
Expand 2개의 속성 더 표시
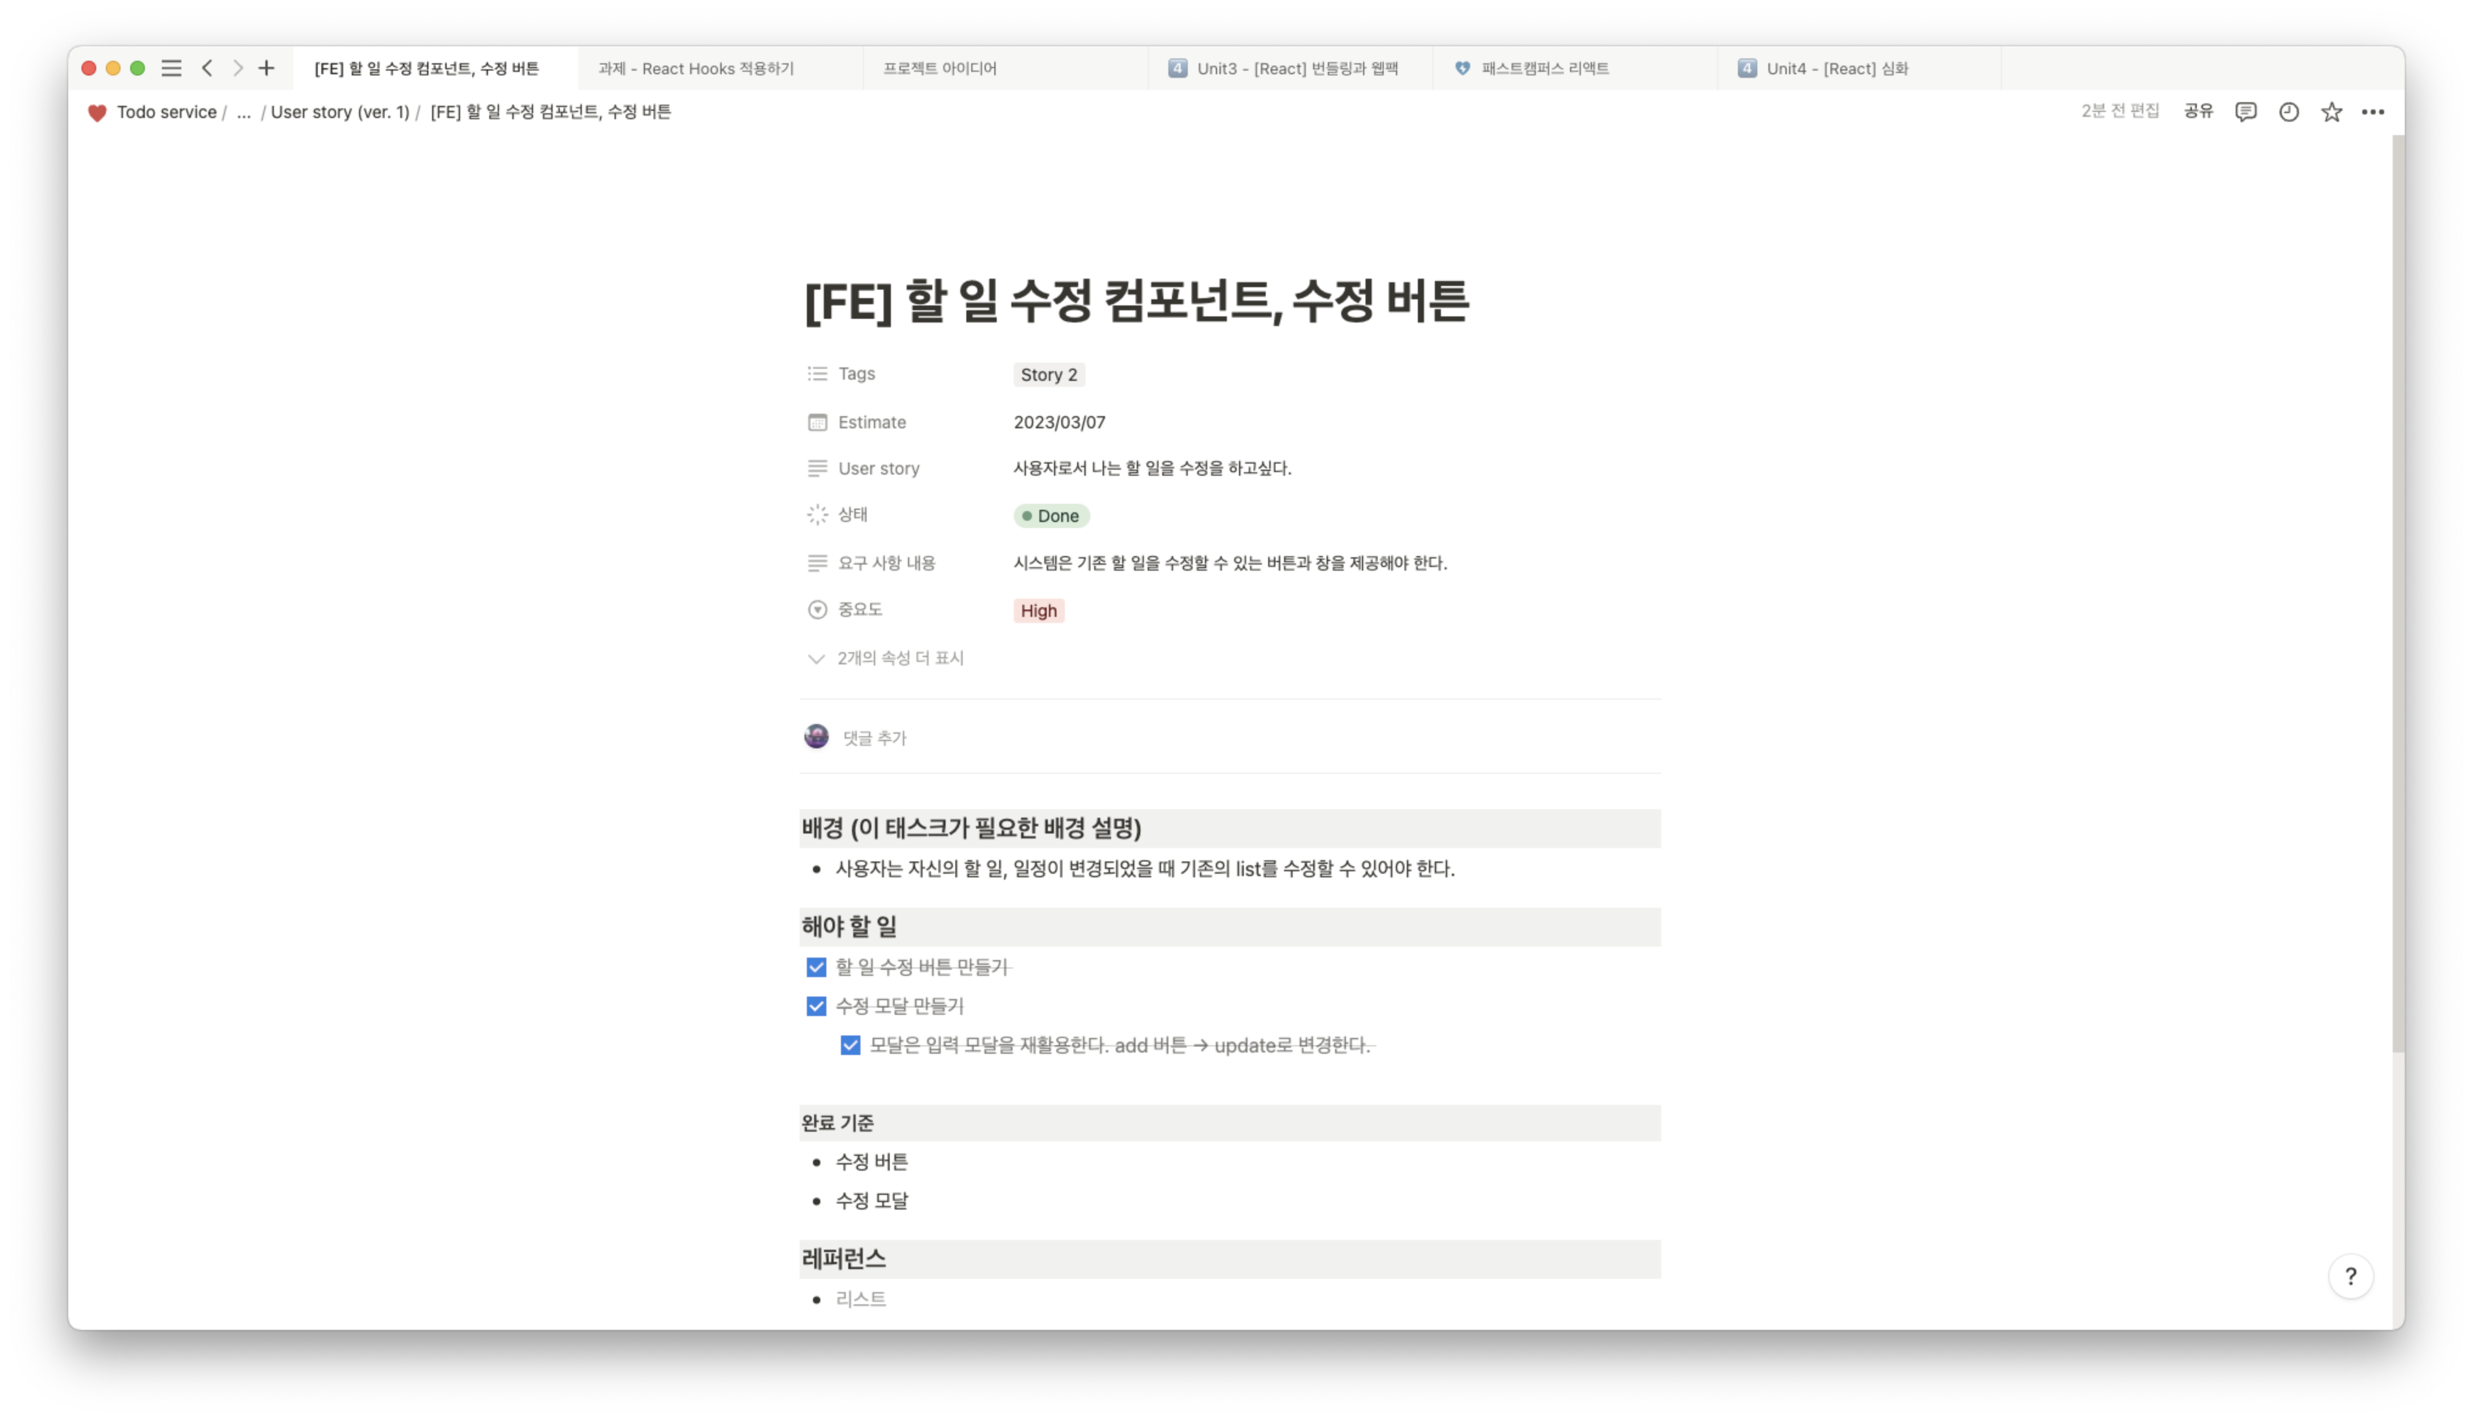coord(885,658)
